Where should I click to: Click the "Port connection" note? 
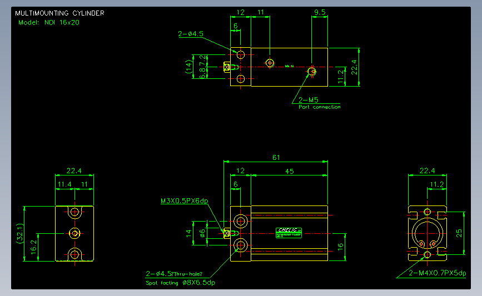click(319, 107)
